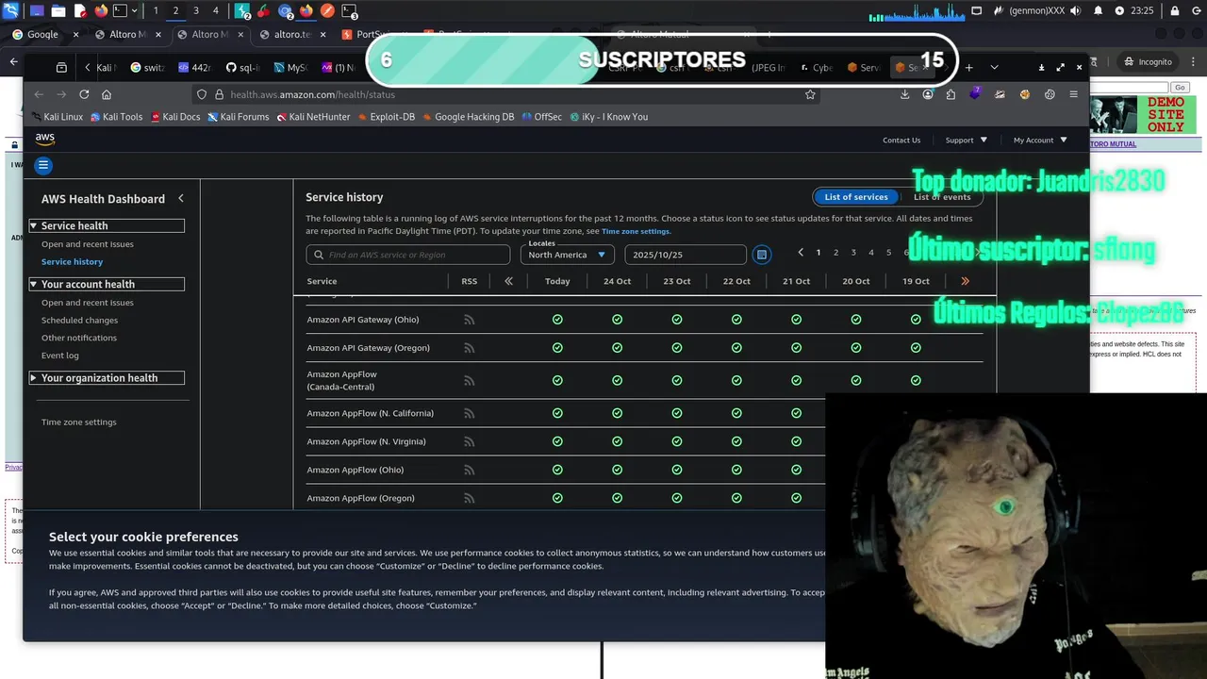Go to pagination page 4
1207x679 pixels.
click(871, 253)
